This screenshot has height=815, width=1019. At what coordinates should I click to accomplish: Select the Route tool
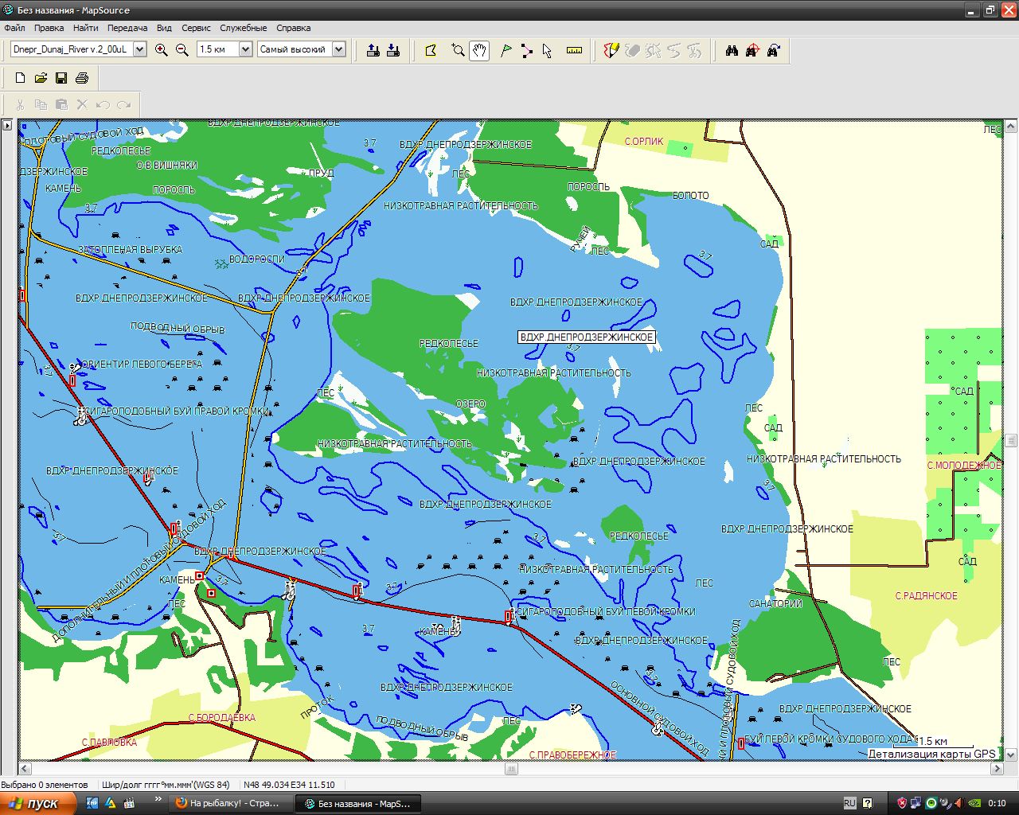pos(526,51)
